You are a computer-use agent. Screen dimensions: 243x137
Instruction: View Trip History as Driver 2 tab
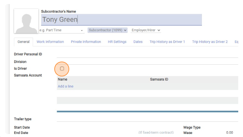[210, 42]
